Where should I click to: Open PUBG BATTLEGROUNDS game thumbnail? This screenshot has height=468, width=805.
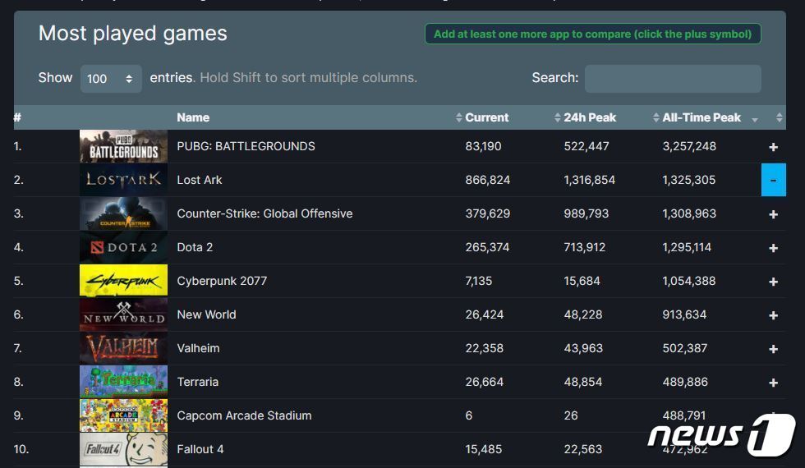click(x=123, y=146)
